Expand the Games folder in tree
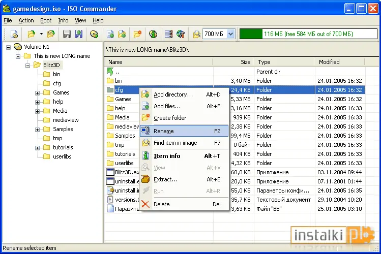Screen dimensions: 381x254 pyautogui.click(x=37, y=93)
